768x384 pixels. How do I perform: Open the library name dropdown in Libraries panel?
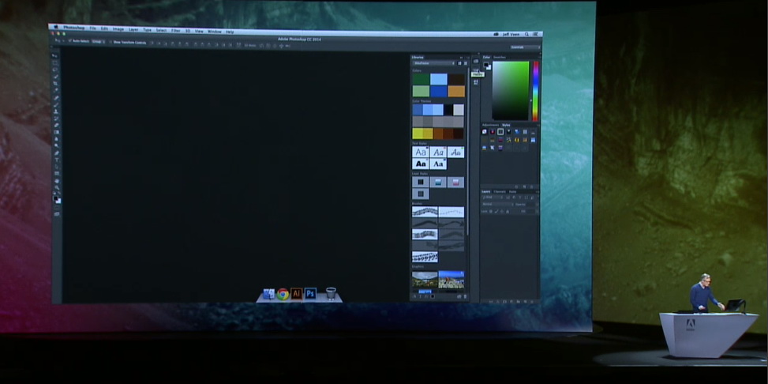[x=433, y=63]
